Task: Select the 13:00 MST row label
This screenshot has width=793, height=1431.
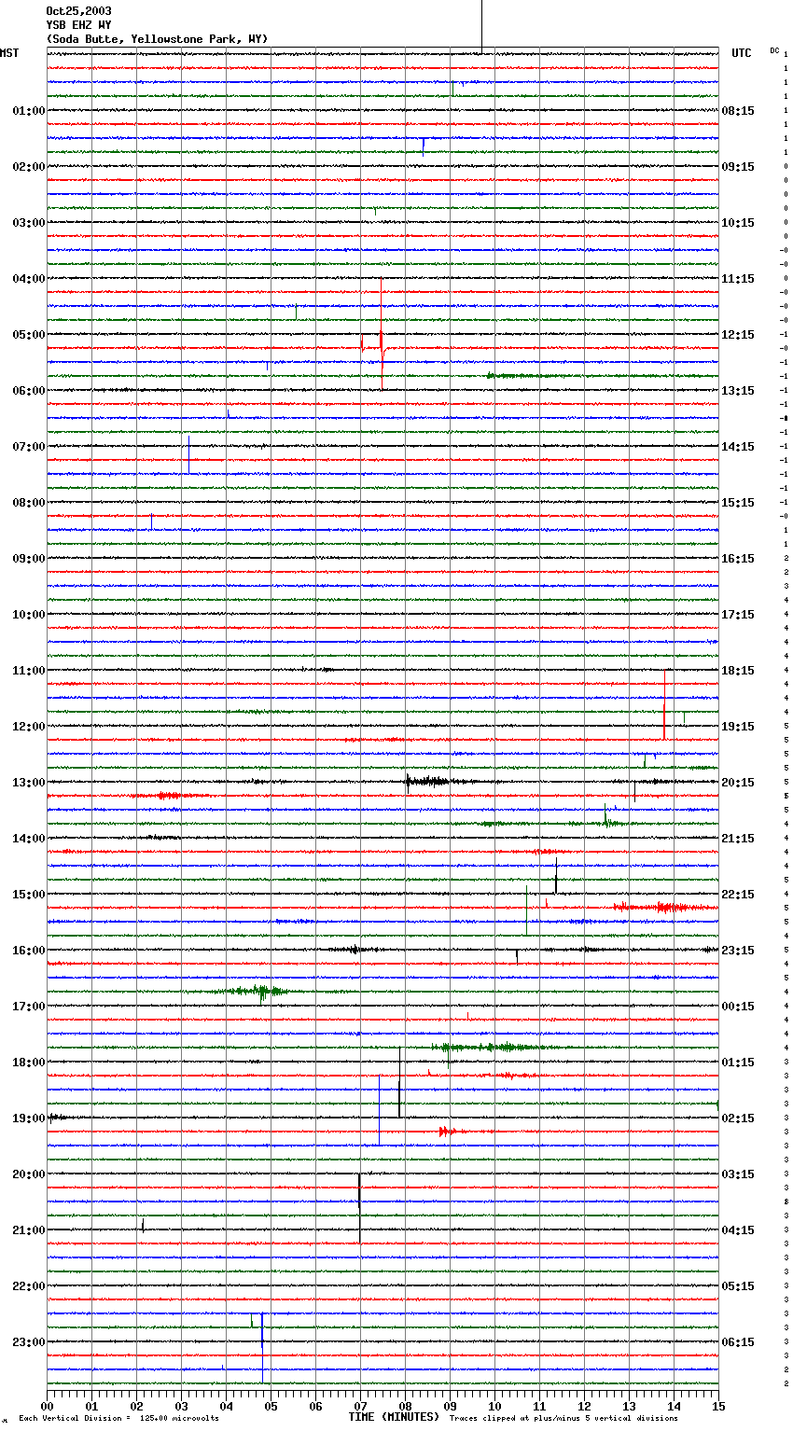Action: [29, 783]
